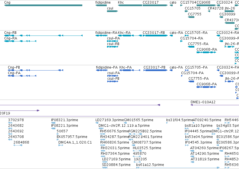Select the csul-PB protein label
This screenshot has width=239, height=169.
[113, 79]
